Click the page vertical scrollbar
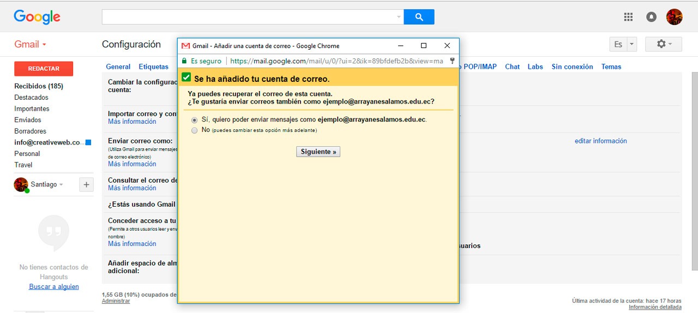The height and width of the screenshot is (313, 698). pyautogui.click(x=695, y=171)
